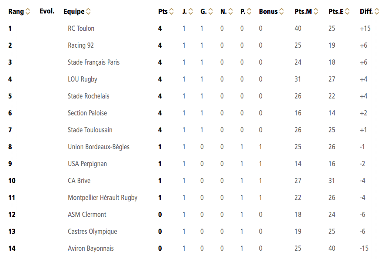Screen dimensions: 392x259
Task: Open Montpellier Hérault Rugby team link
Action: pos(103,198)
